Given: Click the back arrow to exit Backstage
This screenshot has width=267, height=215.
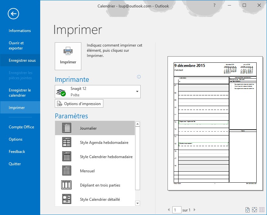Looking at the screenshot, I should click(14, 14).
